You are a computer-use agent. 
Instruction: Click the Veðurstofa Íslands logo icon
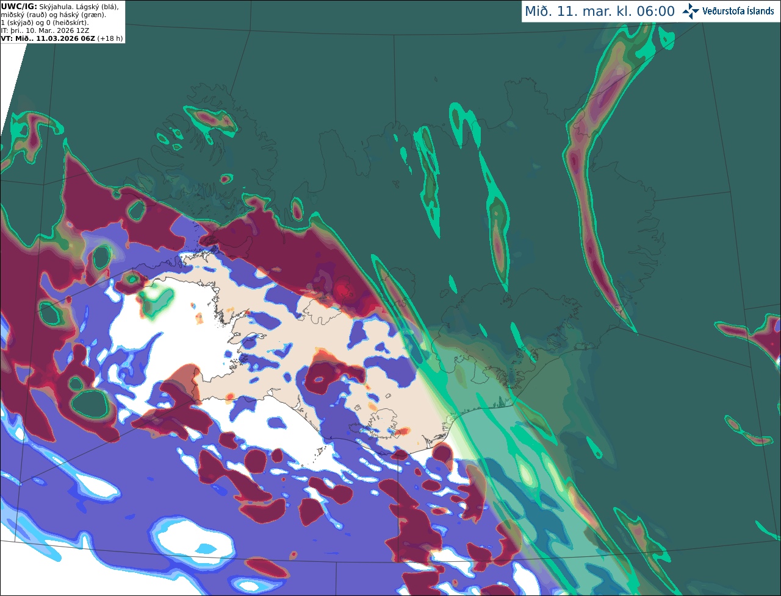(x=691, y=11)
